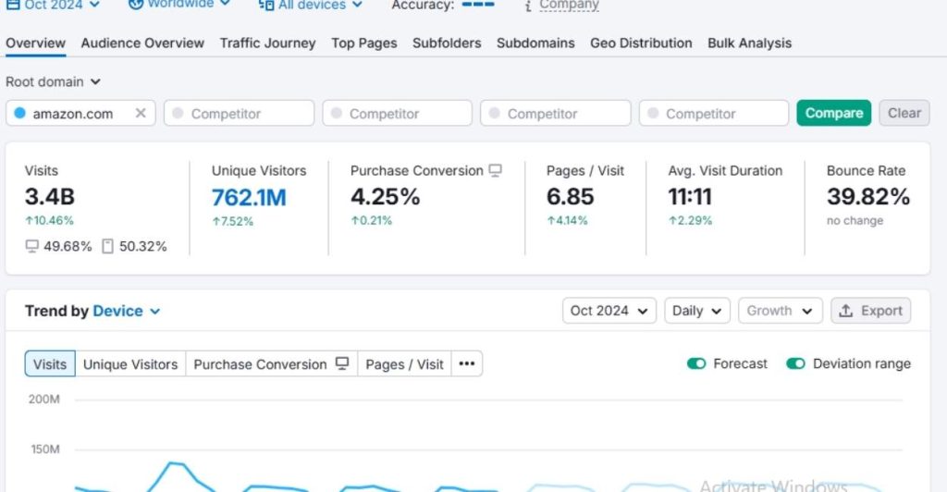This screenshot has height=492, width=947.
Task: Open the three-dots more metrics menu
Action: (467, 364)
